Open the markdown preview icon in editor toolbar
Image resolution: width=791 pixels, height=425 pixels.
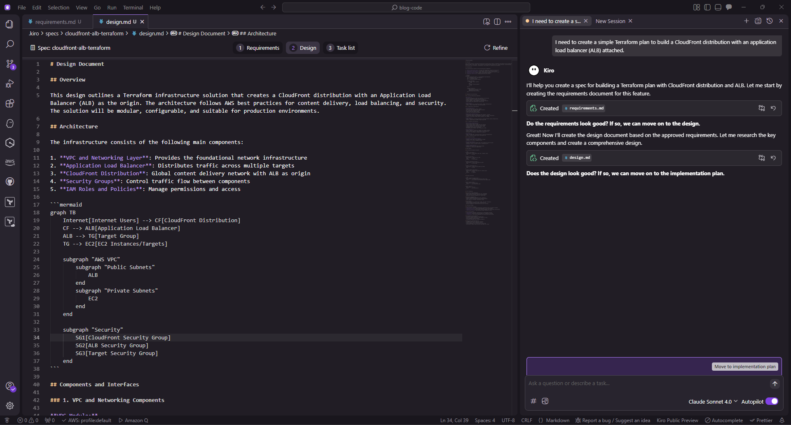click(487, 21)
